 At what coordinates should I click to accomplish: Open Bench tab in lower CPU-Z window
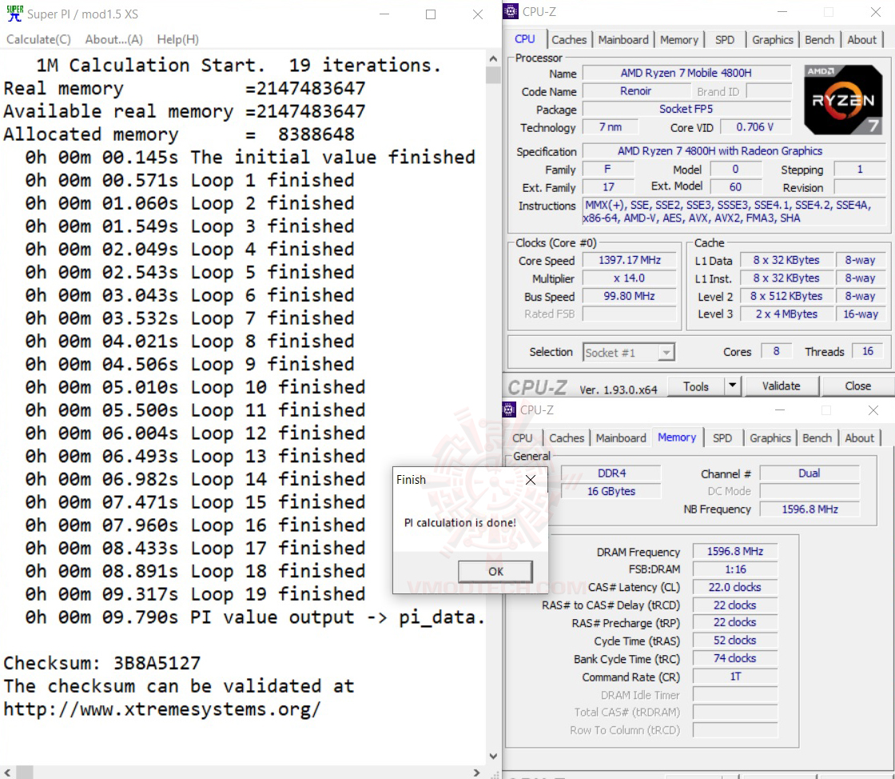pyautogui.click(x=817, y=438)
